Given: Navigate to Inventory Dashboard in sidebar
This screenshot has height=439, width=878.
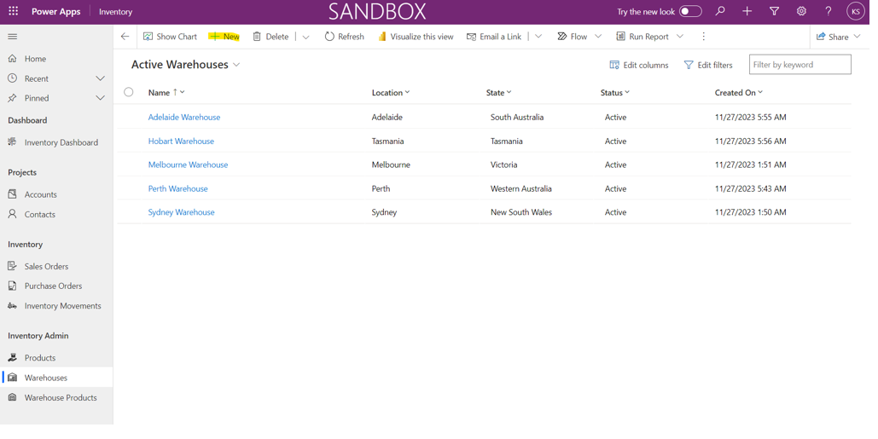Looking at the screenshot, I should [x=61, y=144].
